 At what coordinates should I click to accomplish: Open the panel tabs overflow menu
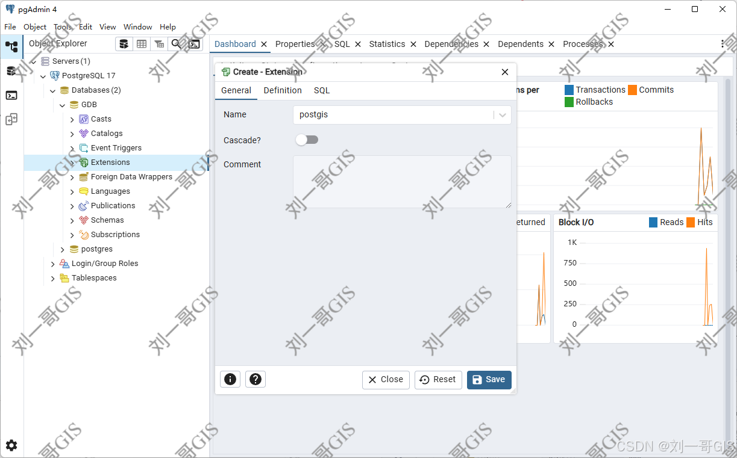[x=723, y=44]
